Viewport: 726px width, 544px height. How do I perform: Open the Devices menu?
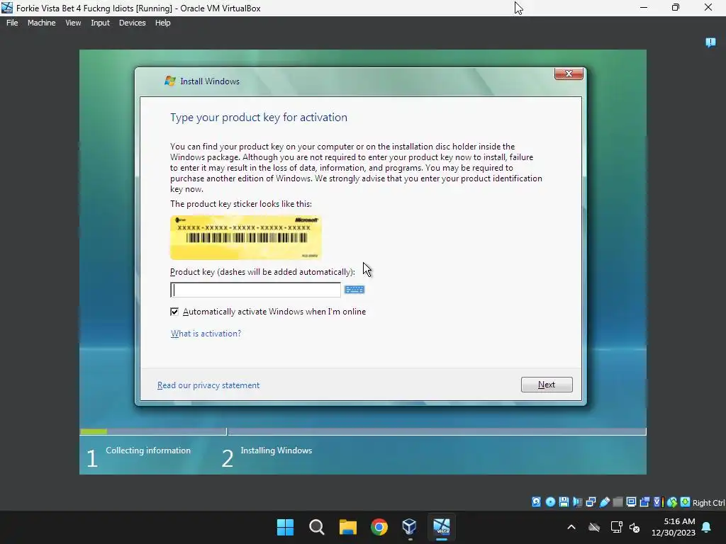tap(133, 23)
